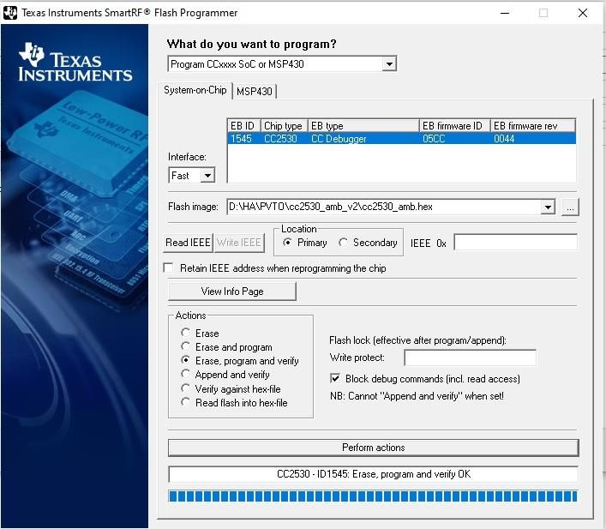
Task: Select Erase, program and verify action
Action: pos(185,360)
